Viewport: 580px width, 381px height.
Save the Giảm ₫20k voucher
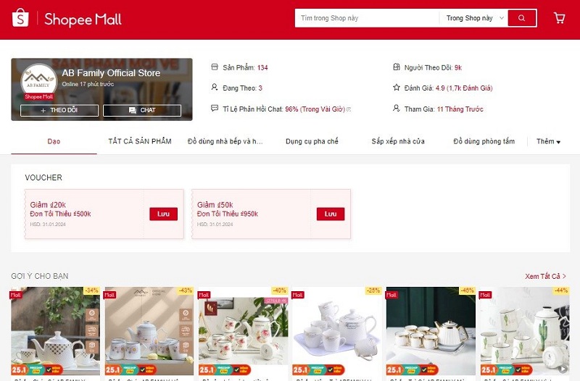[163, 214]
